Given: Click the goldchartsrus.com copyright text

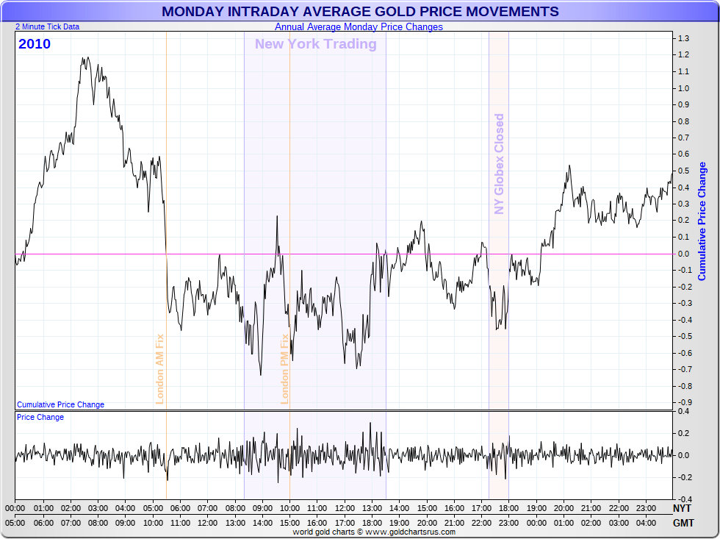Looking at the screenshot, I should (x=374, y=532).
